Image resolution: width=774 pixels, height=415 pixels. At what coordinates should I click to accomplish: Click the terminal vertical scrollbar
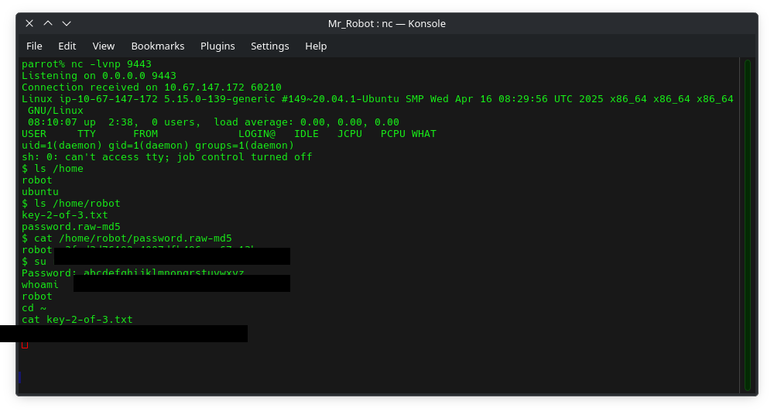click(x=748, y=225)
